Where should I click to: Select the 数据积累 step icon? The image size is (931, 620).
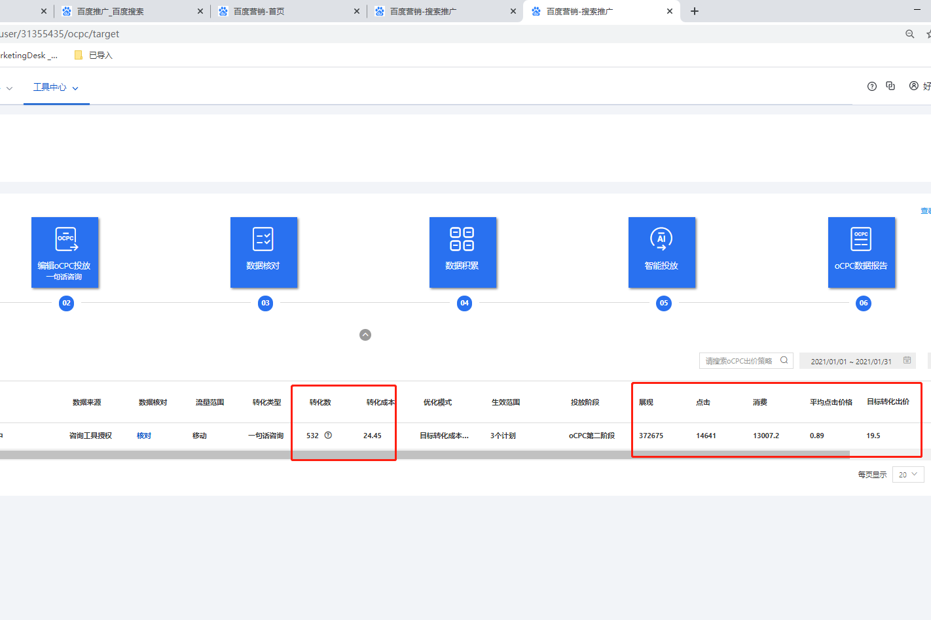(462, 252)
